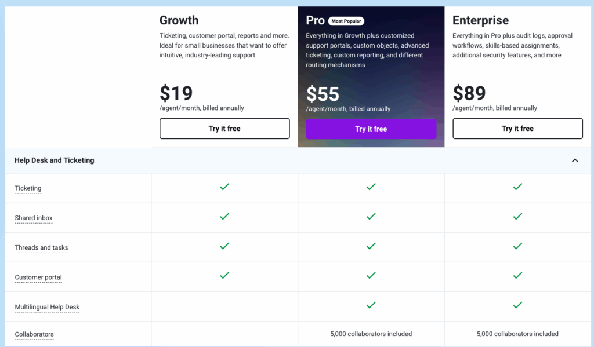Image resolution: width=594 pixels, height=347 pixels.
Task: Click the Customer portal checkmark under Pro
Action: [371, 276]
